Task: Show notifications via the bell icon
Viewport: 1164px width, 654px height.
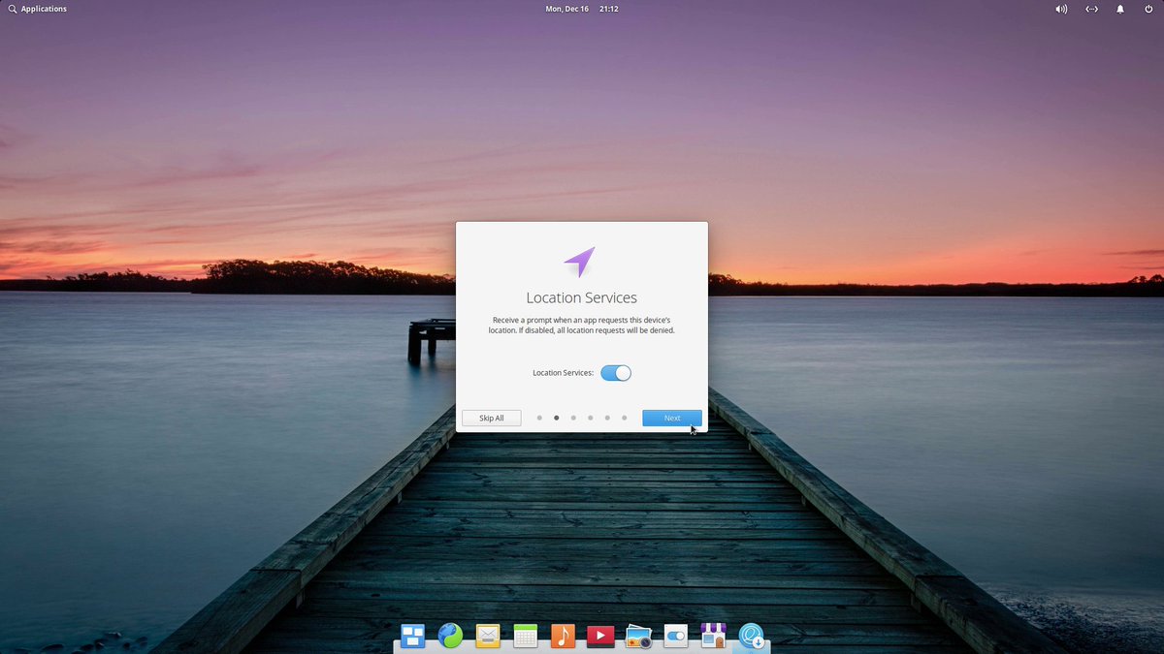Action: [1120, 9]
